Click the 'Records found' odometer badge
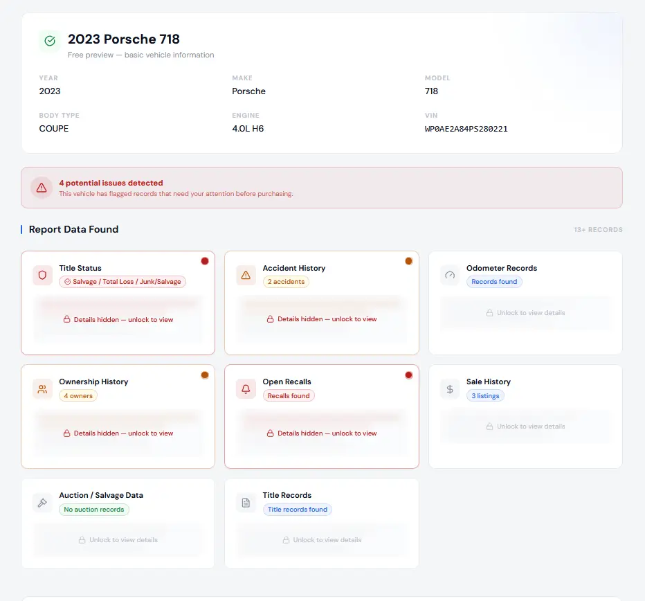The image size is (645, 601). (x=494, y=282)
